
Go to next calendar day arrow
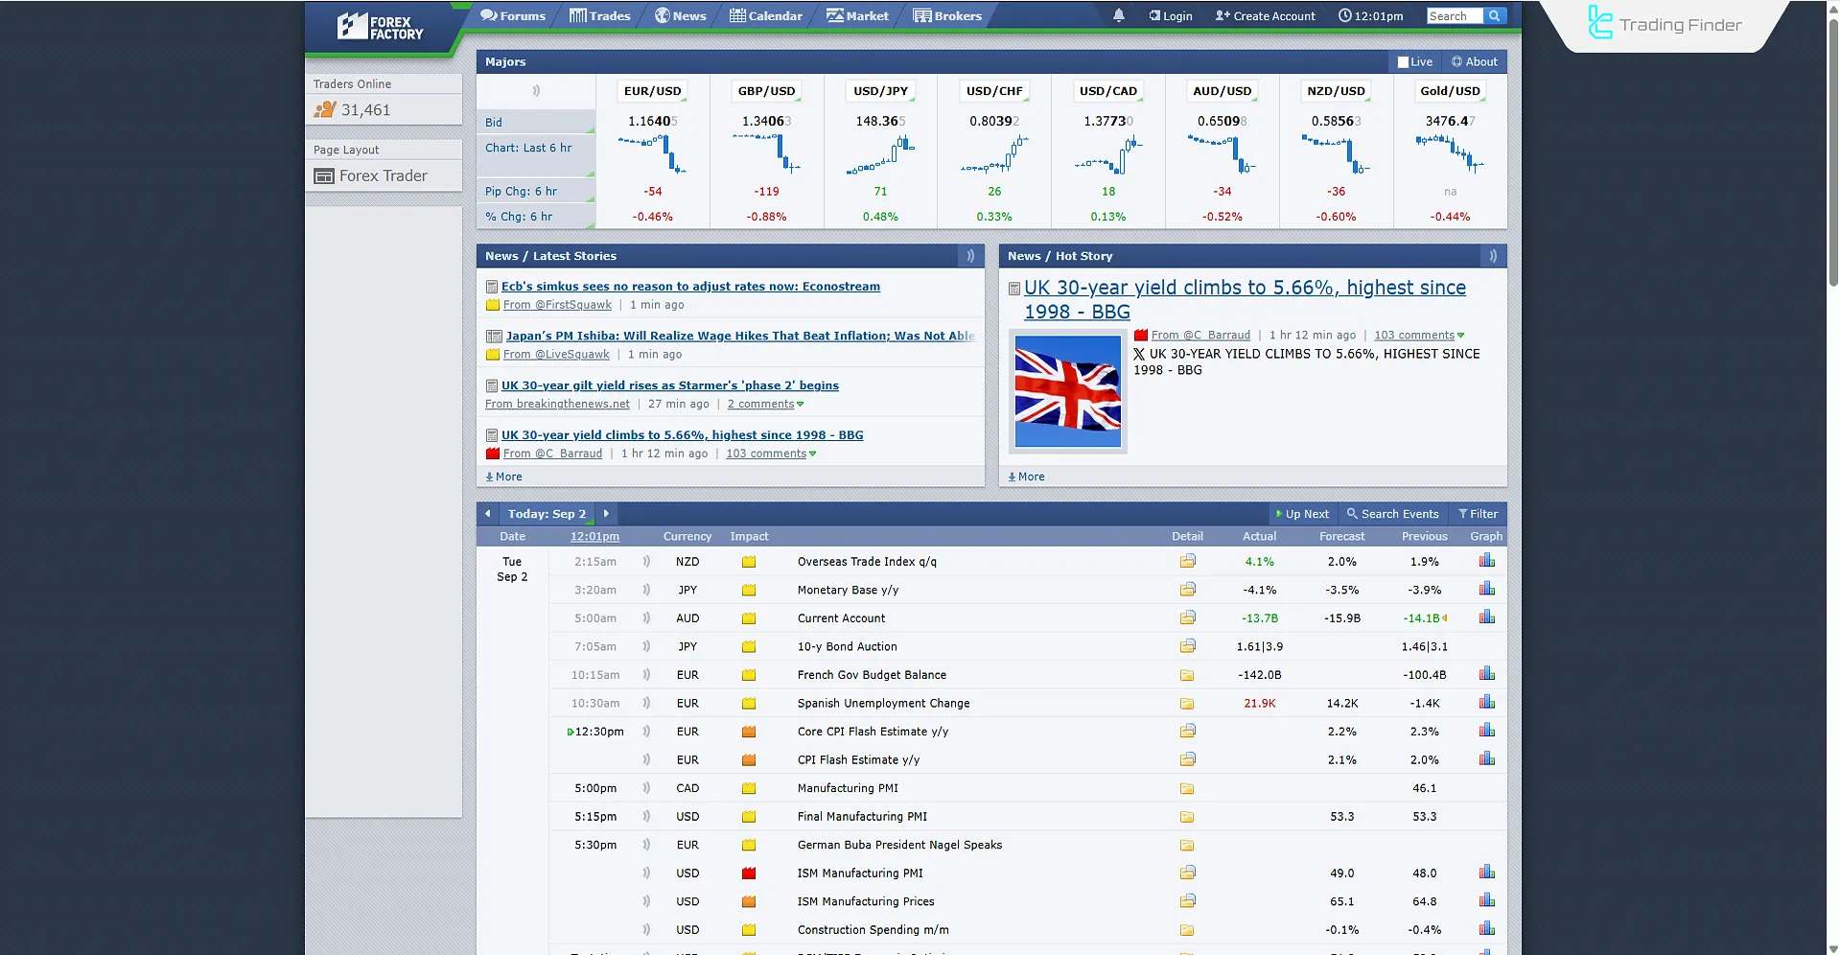tap(606, 514)
